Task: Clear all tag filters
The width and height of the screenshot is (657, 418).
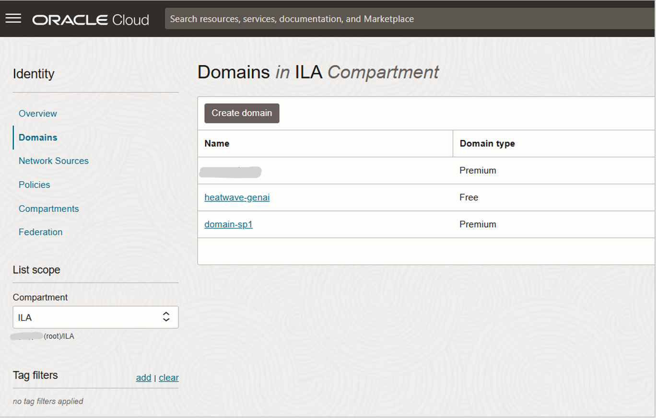Action: click(x=168, y=378)
